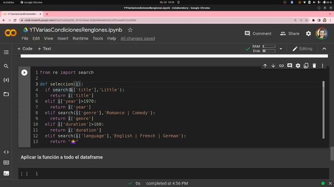Image resolution: width=334 pixels, height=187 pixels.
Task: Open a new browser tab
Action: (x=47, y=14)
